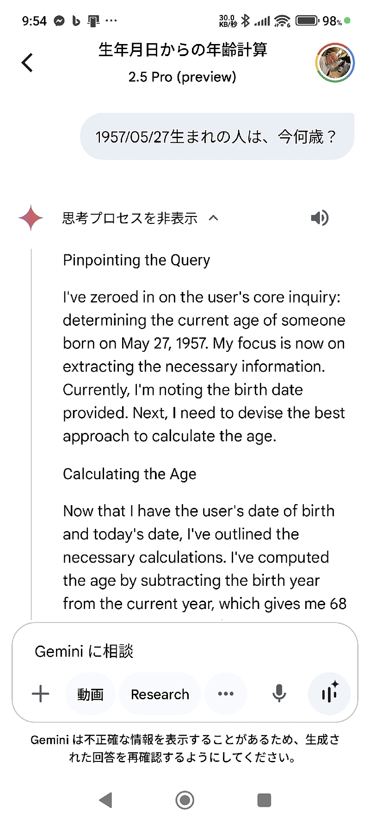Tap the Gemini sparkle star icon

[x=31, y=218]
